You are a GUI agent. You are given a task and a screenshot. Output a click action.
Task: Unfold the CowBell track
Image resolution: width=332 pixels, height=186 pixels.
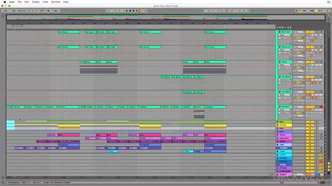(278, 148)
